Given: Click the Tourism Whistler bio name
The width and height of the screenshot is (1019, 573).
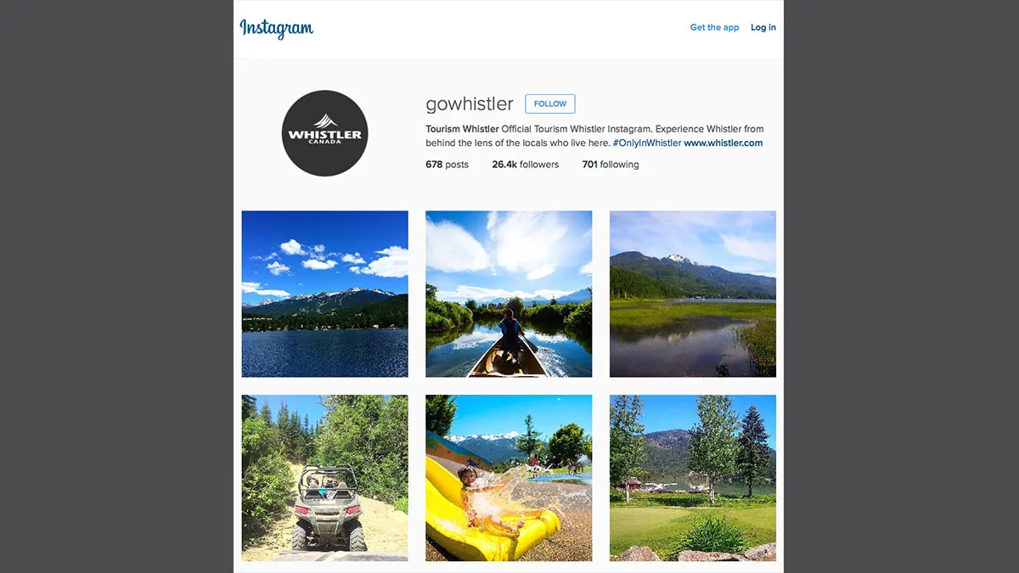Looking at the screenshot, I should 462,129.
